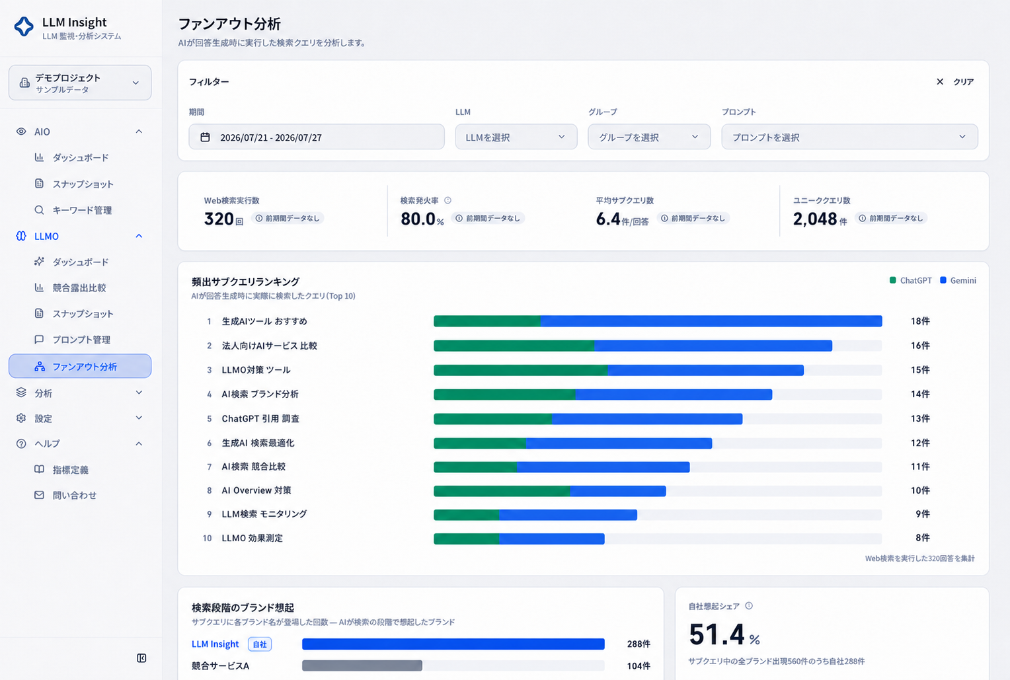Click the bar for 生成AIツール おすすめ
The height and width of the screenshot is (680, 1010).
tap(658, 321)
